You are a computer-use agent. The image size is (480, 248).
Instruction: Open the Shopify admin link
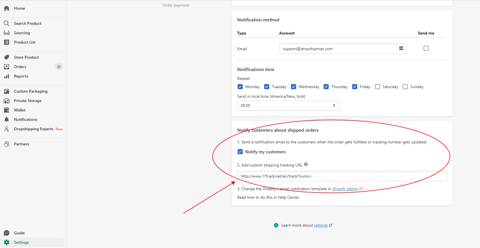(x=345, y=189)
